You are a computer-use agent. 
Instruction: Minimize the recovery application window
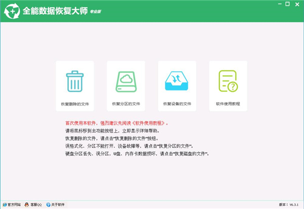pos(280,4)
